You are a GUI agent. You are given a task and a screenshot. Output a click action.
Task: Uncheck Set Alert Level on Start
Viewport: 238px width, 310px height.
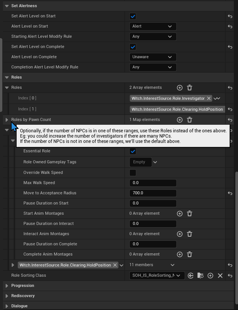(133, 16)
